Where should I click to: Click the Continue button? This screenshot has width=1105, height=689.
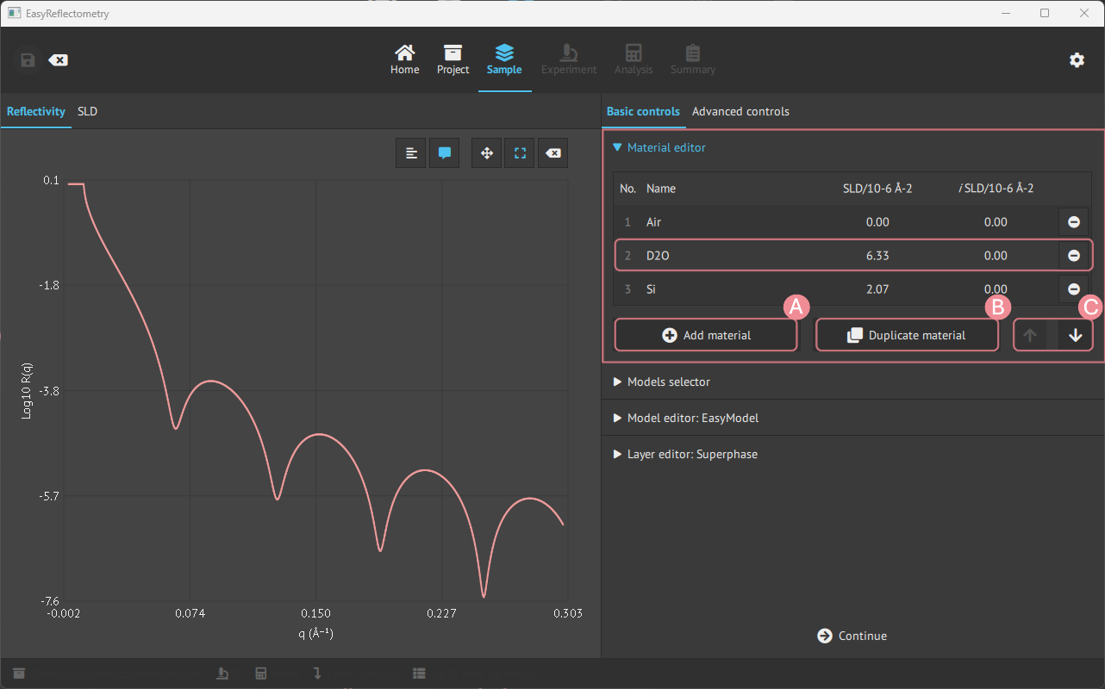point(852,636)
